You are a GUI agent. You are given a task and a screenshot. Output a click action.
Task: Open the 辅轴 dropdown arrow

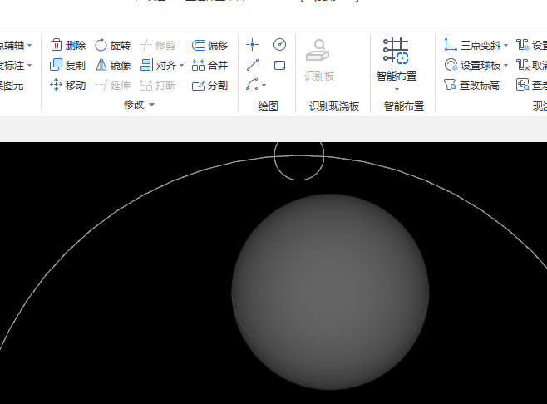pos(29,46)
